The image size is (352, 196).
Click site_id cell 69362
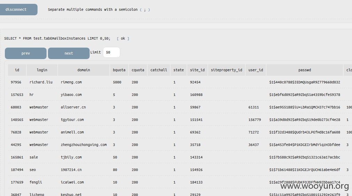click(195, 132)
